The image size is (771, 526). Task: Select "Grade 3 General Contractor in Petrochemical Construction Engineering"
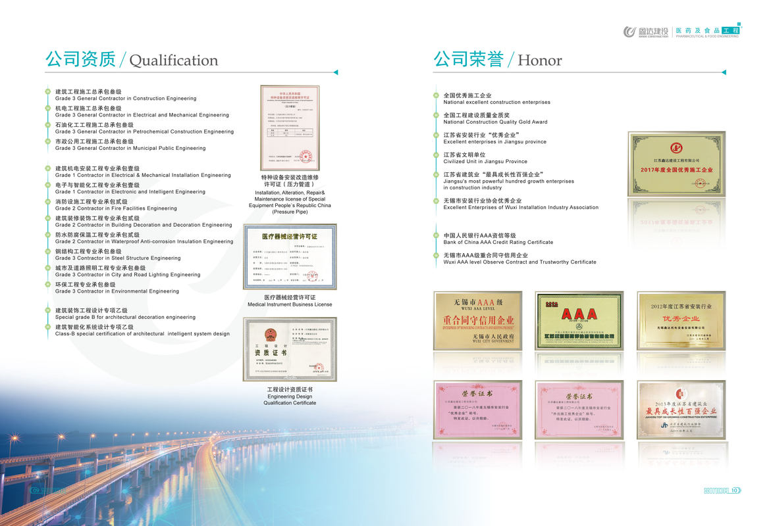tap(145, 131)
